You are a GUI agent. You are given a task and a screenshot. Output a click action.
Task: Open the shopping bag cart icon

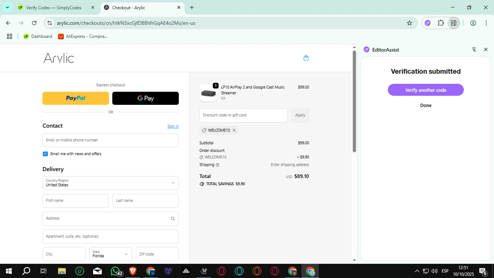coord(306,58)
